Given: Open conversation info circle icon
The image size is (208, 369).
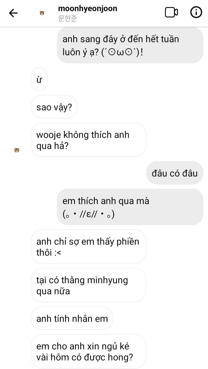Looking at the screenshot, I should tap(196, 12).
